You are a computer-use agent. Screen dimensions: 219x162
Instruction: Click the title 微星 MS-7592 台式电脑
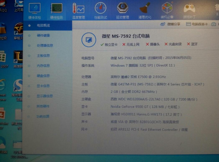[126, 36]
